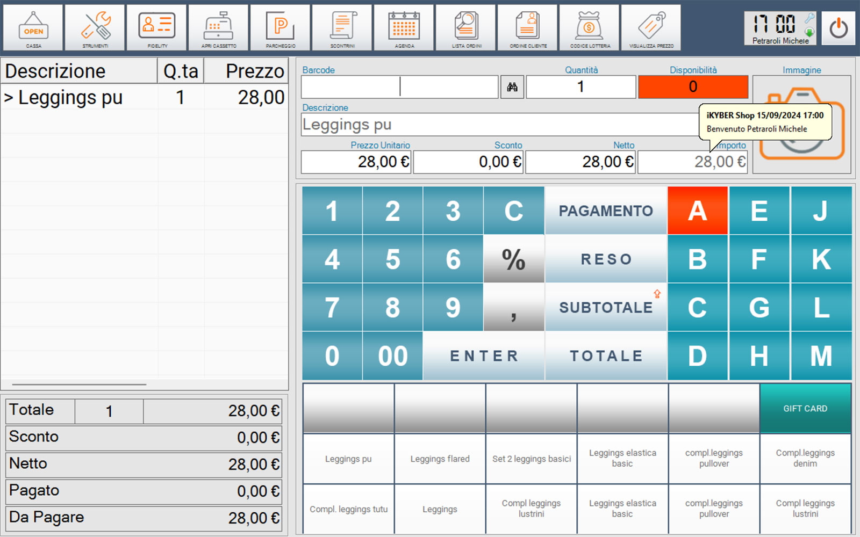Tap the keypad comma key

(x=514, y=307)
